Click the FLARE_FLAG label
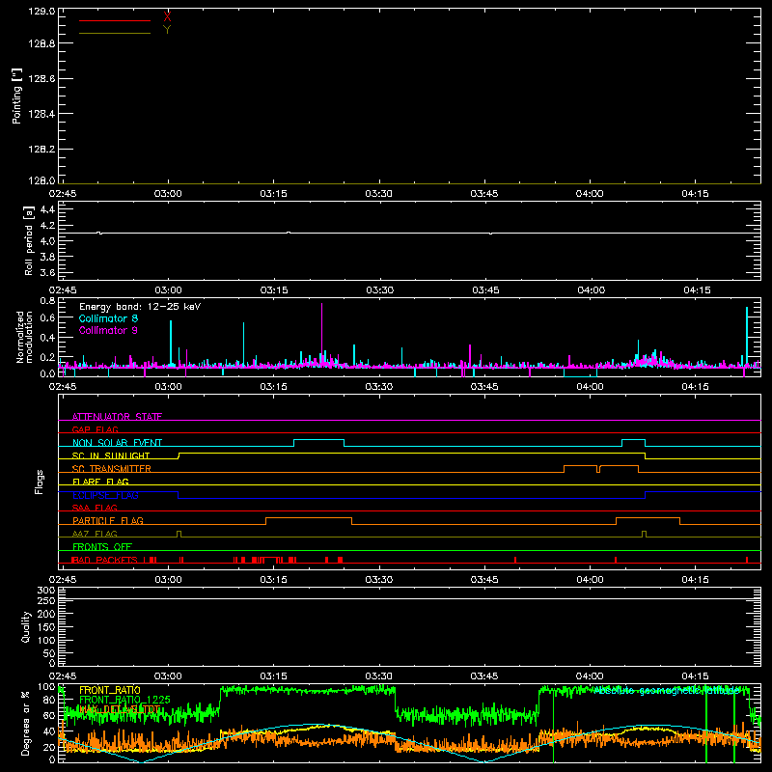The width and height of the screenshot is (772, 772). [100, 482]
